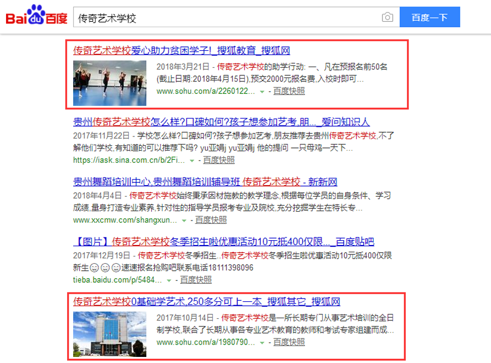Open 【图片】传奇艺术学校冬季招生 百度贴吧 result
491x363 pixels.
pos(224,241)
